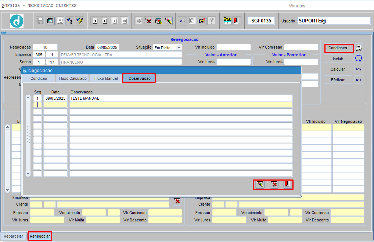Click undo icon next to Efetivar

point(359,80)
